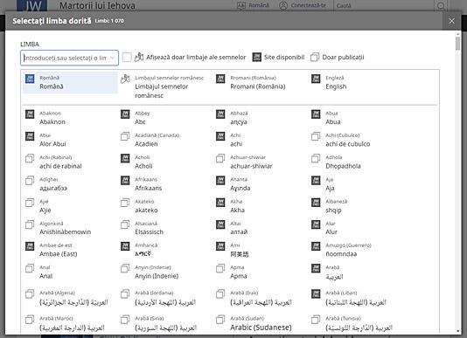Select the Afrikaans language entry

[x=165, y=183]
